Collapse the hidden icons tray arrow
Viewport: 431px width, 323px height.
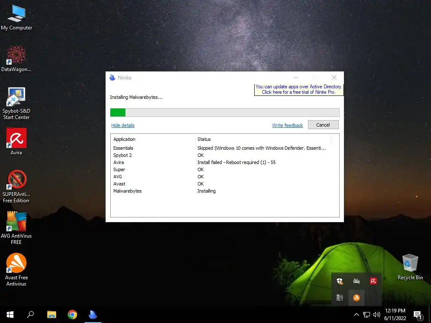[x=356, y=315]
